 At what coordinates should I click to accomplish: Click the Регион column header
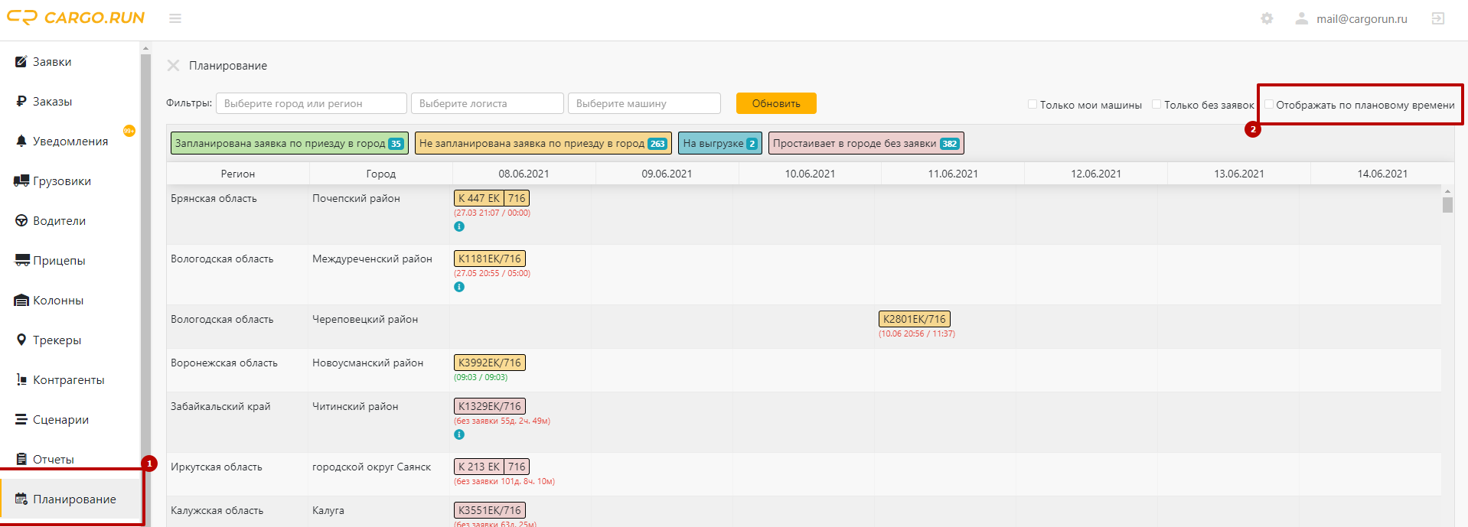click(x=238, y=174)
